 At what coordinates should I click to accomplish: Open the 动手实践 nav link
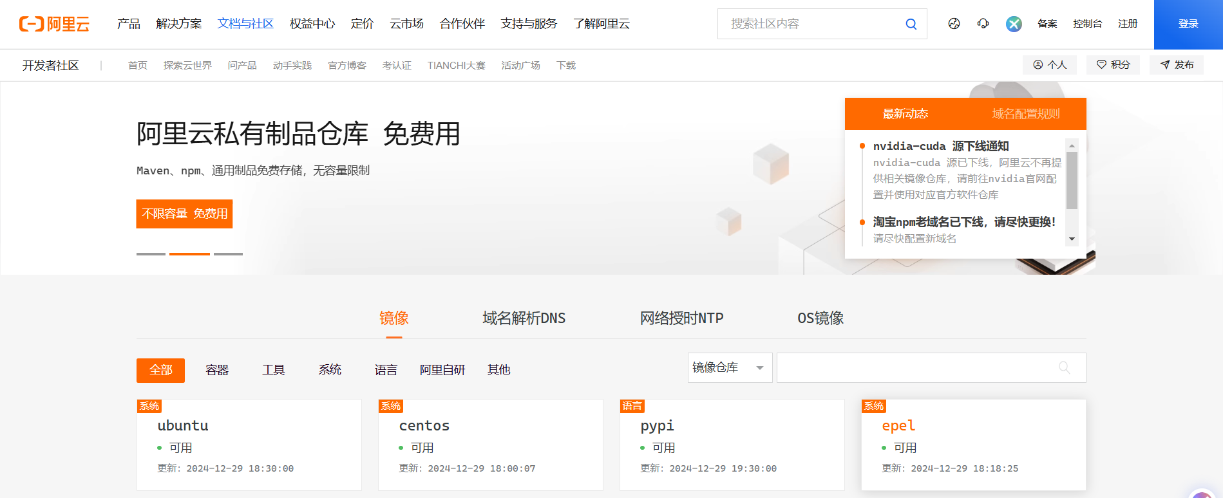[292, 66]
